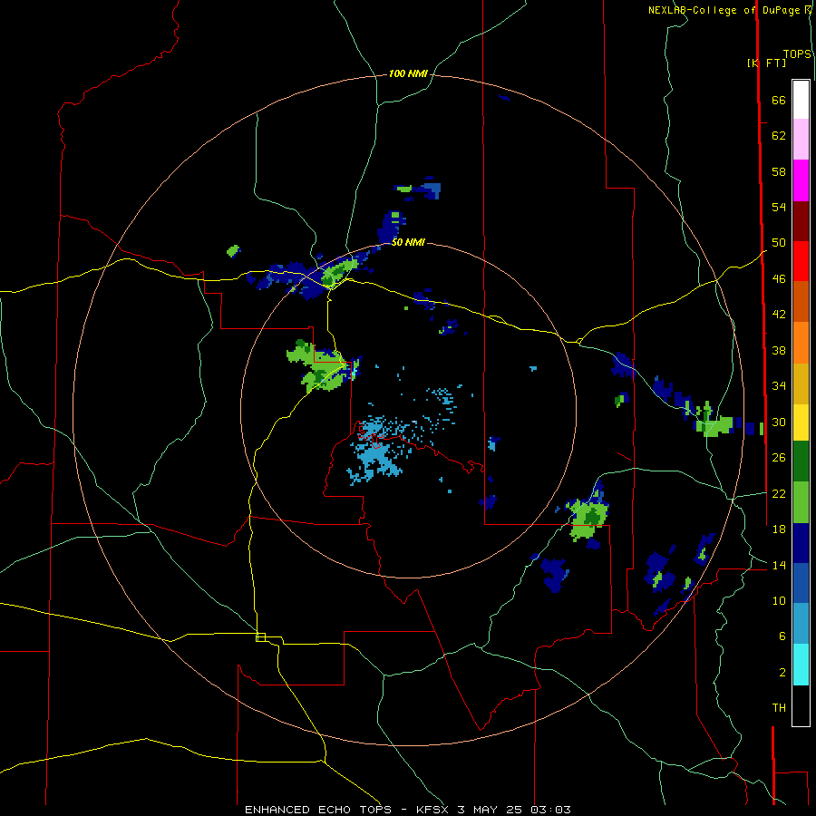
Task: Click the black TH legend swatch
Action: tap(801, 705)
